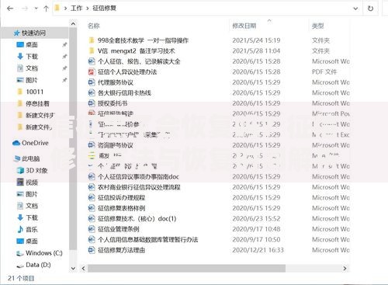Image resolution: width=388 pixels, height=285 pixels.
Task: Expand the address bar history dropdown
Action: 355,9
